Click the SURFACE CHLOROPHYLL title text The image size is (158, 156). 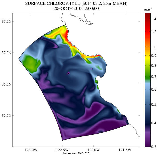pos(52,3)
